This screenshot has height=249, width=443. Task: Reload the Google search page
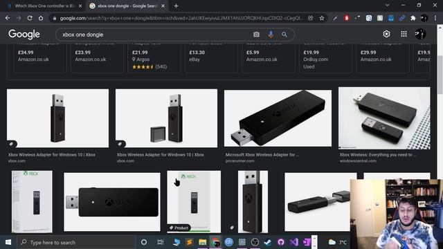tap(30, 18)
